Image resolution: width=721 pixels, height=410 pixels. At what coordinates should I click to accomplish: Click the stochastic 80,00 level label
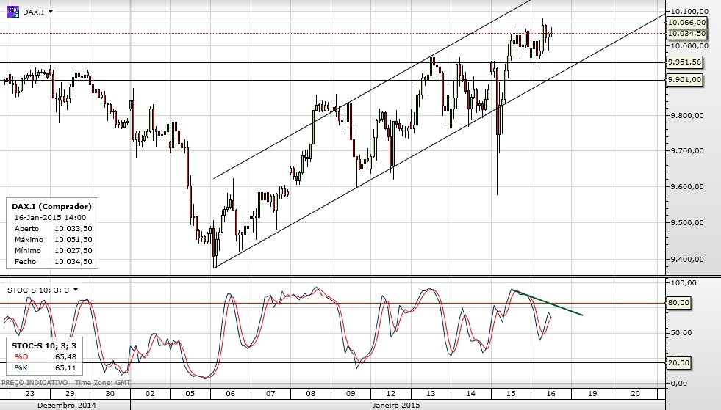point(678,303)
